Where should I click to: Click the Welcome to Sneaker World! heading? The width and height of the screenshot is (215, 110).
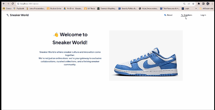click(x=70, y=39)
